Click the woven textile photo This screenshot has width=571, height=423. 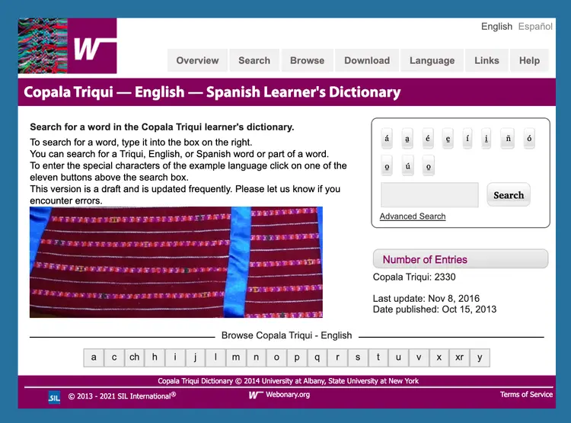point(176,262)
